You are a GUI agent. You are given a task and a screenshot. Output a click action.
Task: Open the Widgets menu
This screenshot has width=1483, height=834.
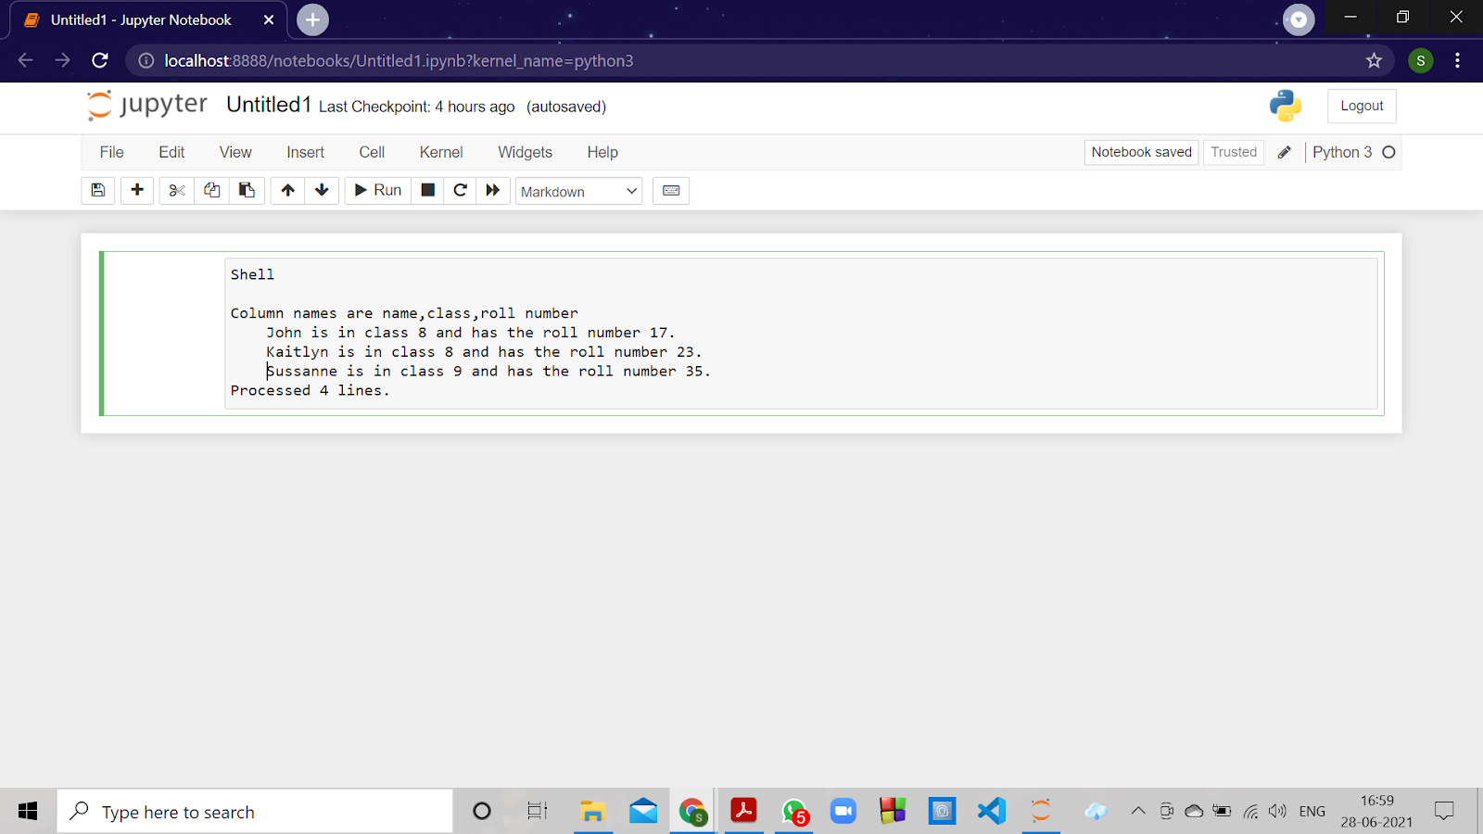click(x=525, y=152)
